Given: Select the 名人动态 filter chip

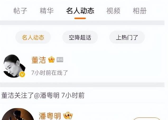Looking at the screenshot, I should click(33, 37).
